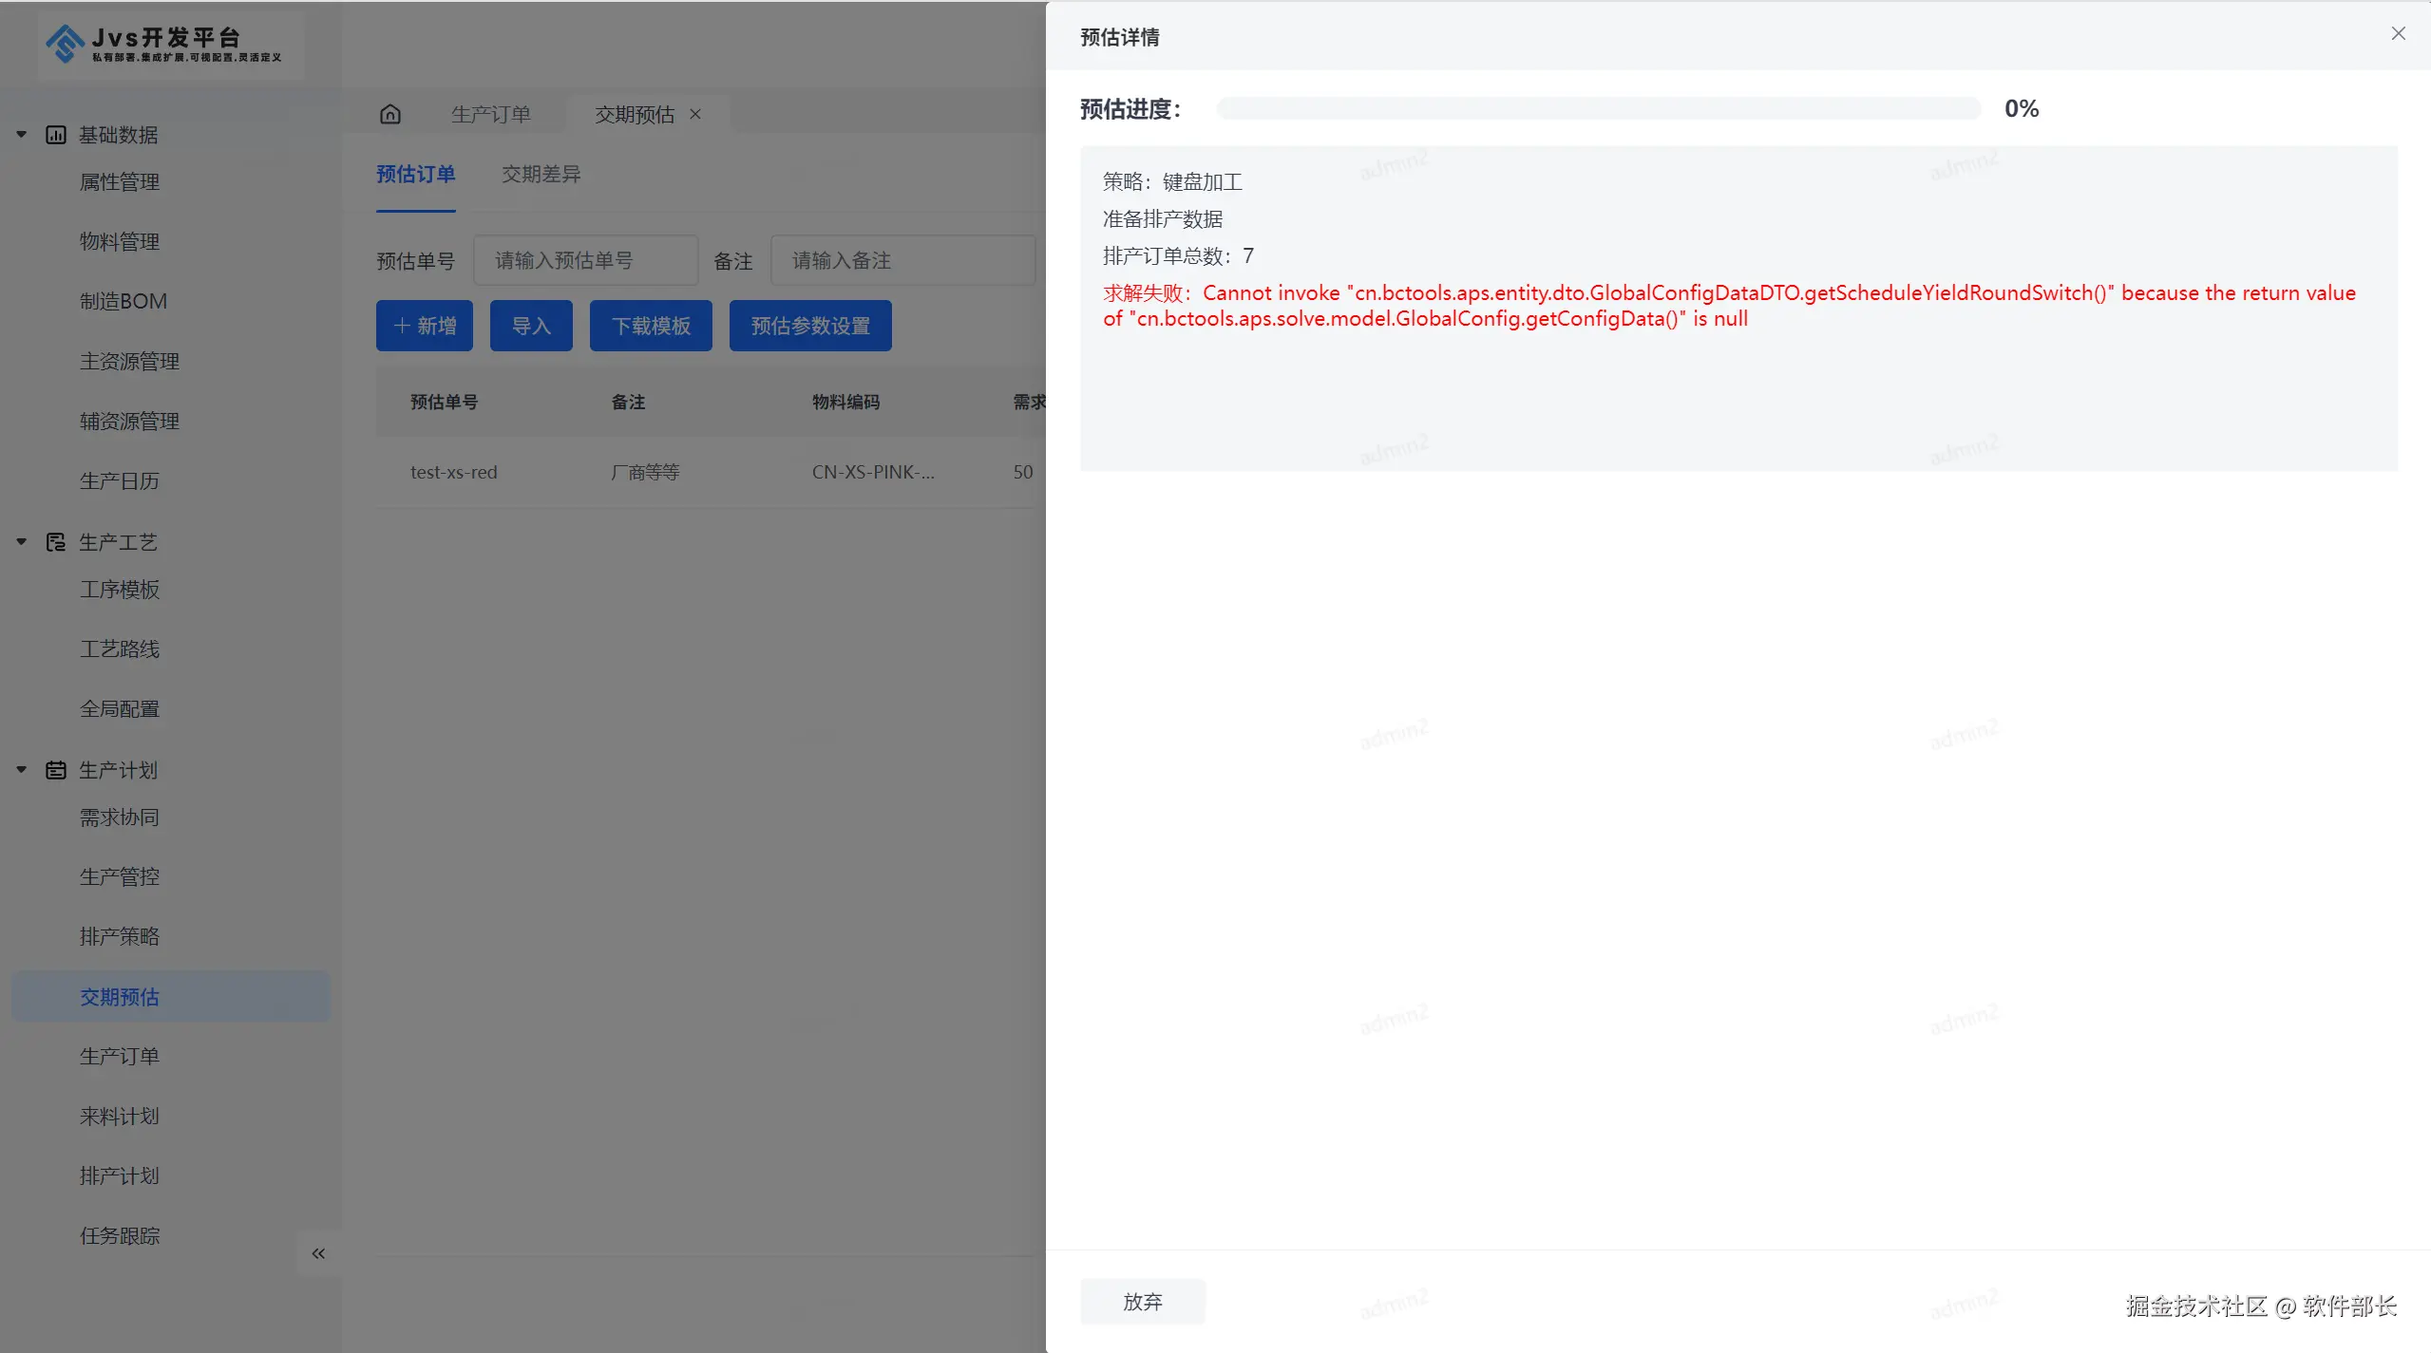Open 排产策略 in the sidebar

click(120, 936)
